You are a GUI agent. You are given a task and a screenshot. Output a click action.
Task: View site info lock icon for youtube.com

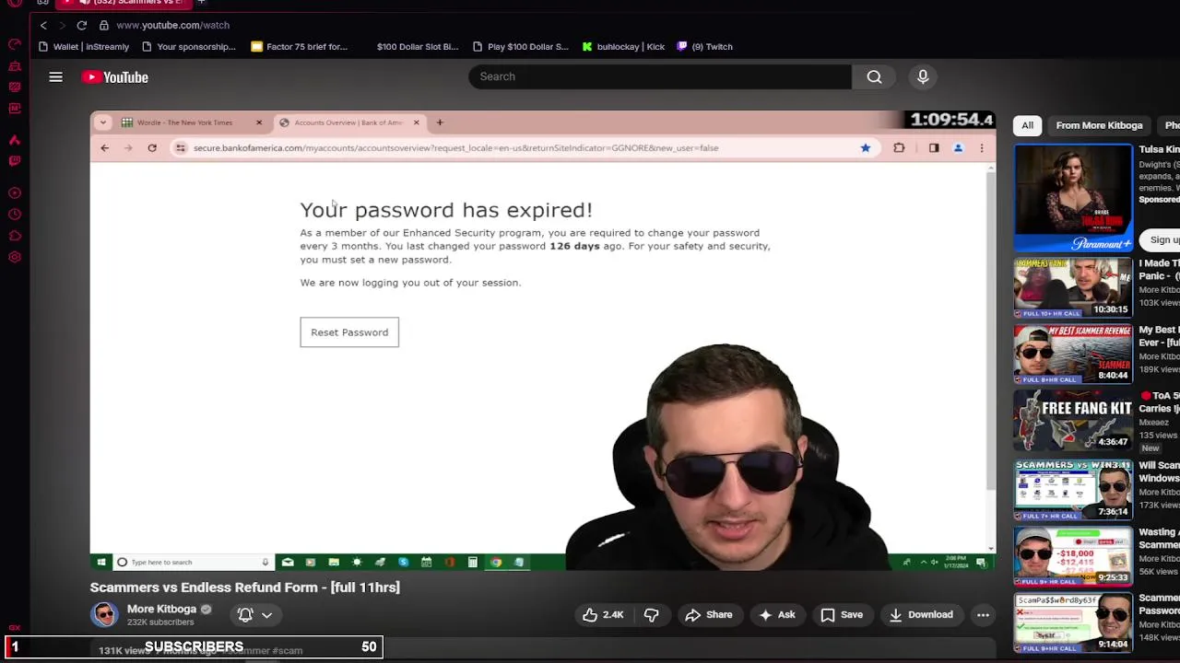coord(104,25)
